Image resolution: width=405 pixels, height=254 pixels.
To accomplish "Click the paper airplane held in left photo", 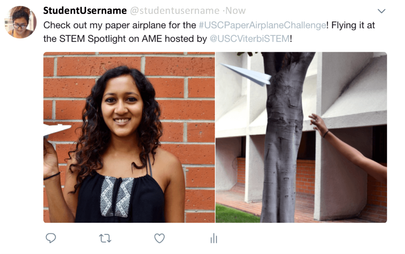I will click(x=56, y=130).
